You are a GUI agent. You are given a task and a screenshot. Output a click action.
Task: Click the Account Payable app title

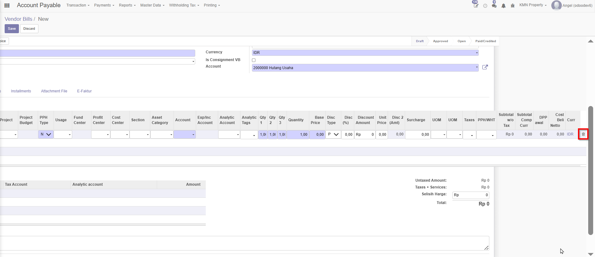pyautogui.click(x=39, y=5)
